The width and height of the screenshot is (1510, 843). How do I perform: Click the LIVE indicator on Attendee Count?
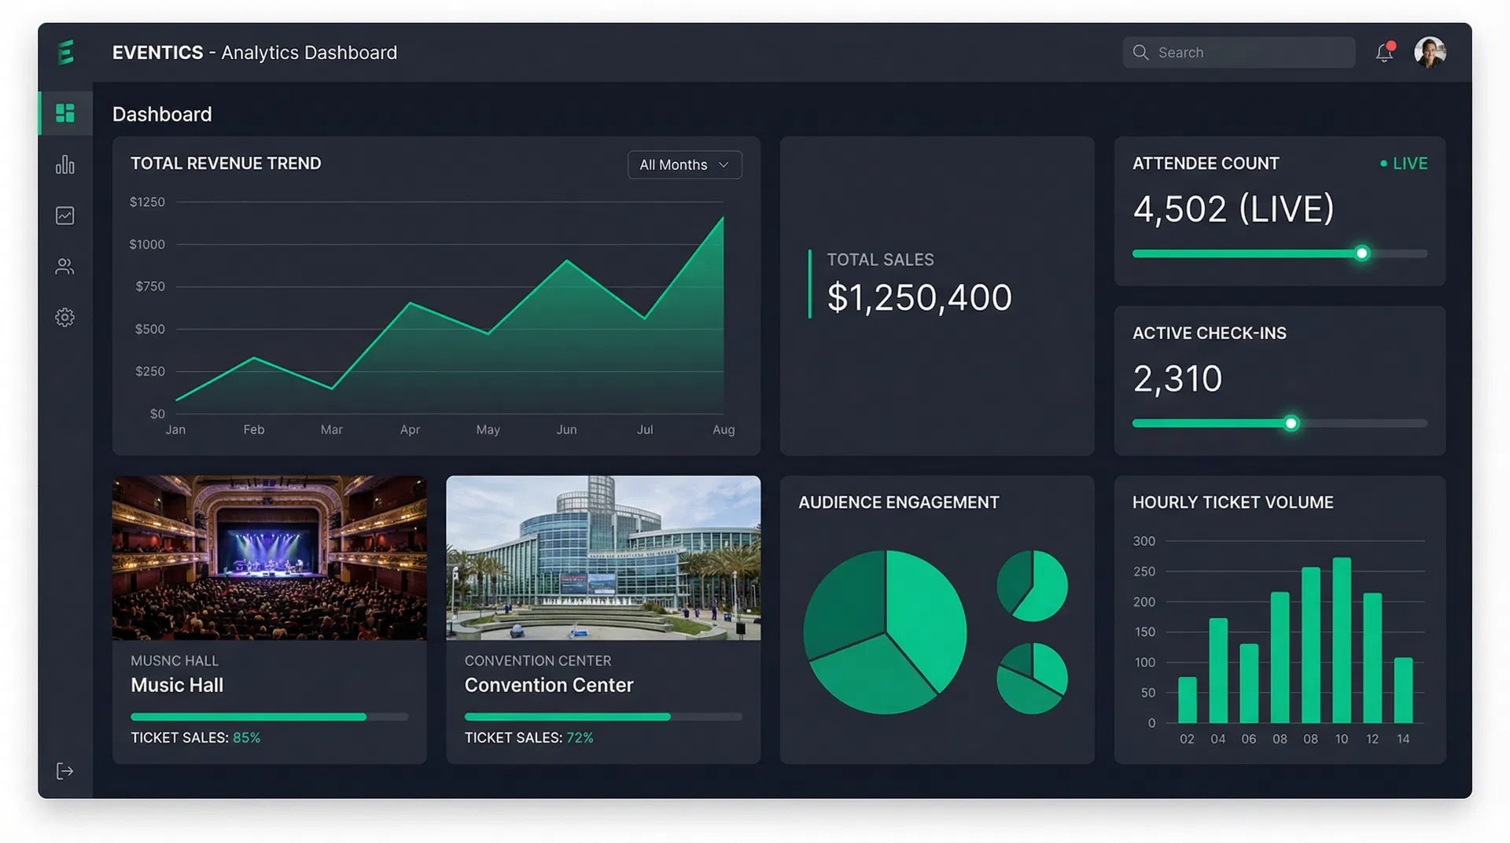tap(1403, 164)
